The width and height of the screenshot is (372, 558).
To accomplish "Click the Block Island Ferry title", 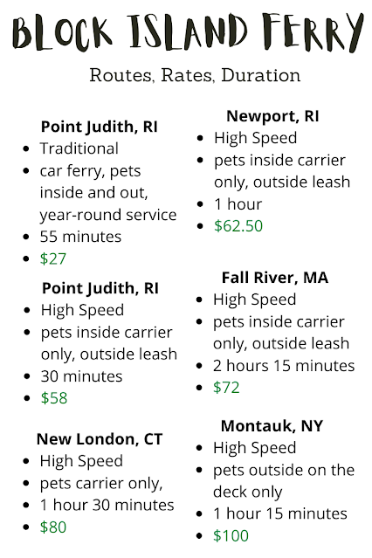I will pos(188,32).
